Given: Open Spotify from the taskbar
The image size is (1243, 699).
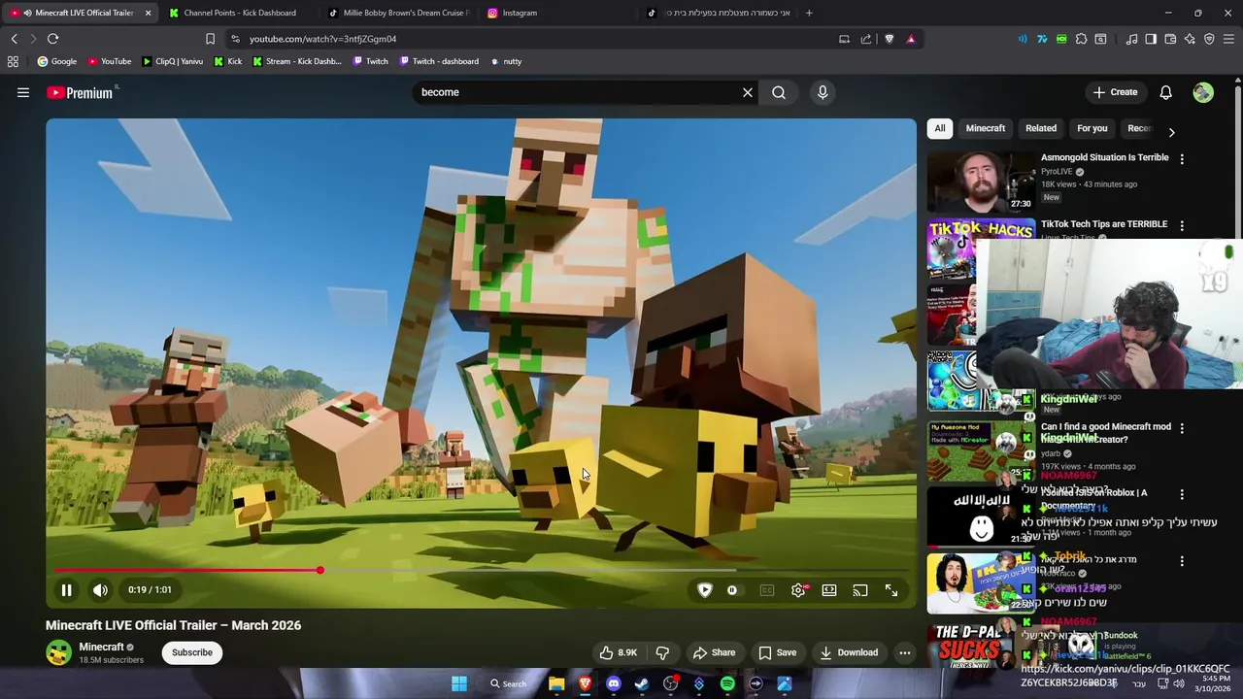Looking at the screenshot, I should 727,683.
